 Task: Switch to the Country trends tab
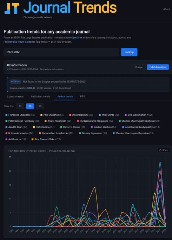[x=15, y=96]
